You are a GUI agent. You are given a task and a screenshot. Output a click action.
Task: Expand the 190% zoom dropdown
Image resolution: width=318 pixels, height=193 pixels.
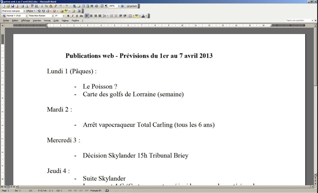coord(119,6)
